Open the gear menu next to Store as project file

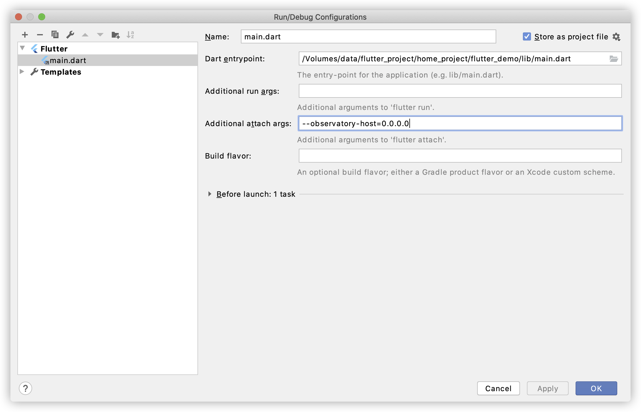[x=617, y=37]
